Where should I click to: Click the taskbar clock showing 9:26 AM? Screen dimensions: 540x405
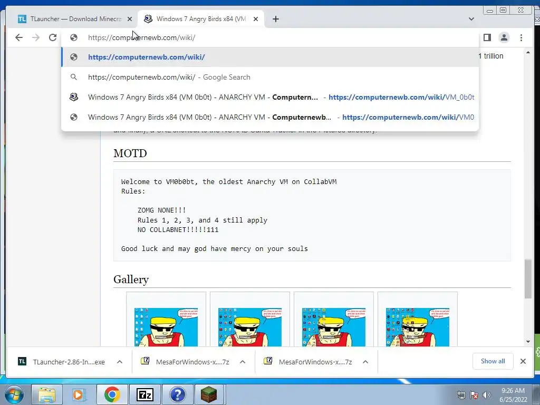tap(513, 395)
